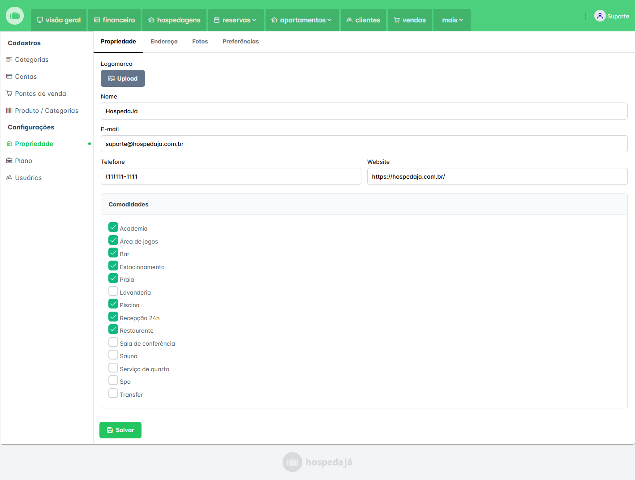Switch to the Preferências tab
The height and width of the screenshot is (480, 635).
tap(240, 42)
